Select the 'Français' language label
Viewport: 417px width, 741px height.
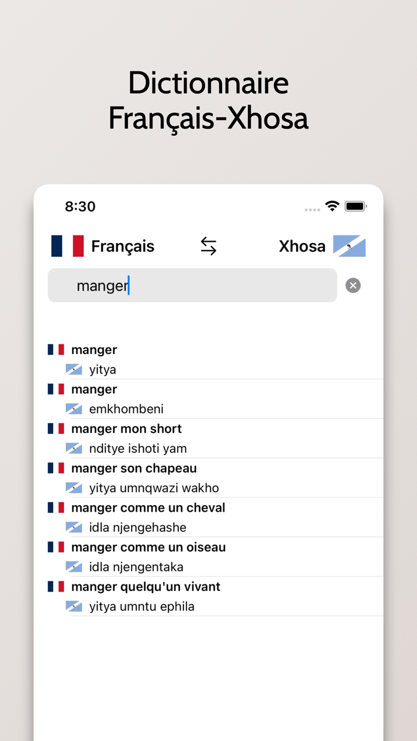(x=122, y=245)
